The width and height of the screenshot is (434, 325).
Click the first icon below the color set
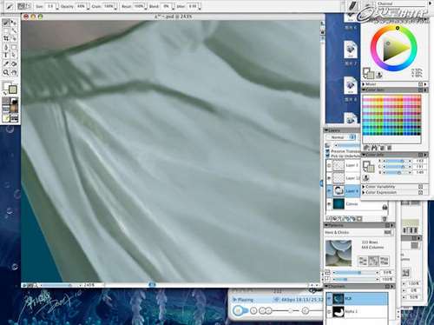pos(366,148)
